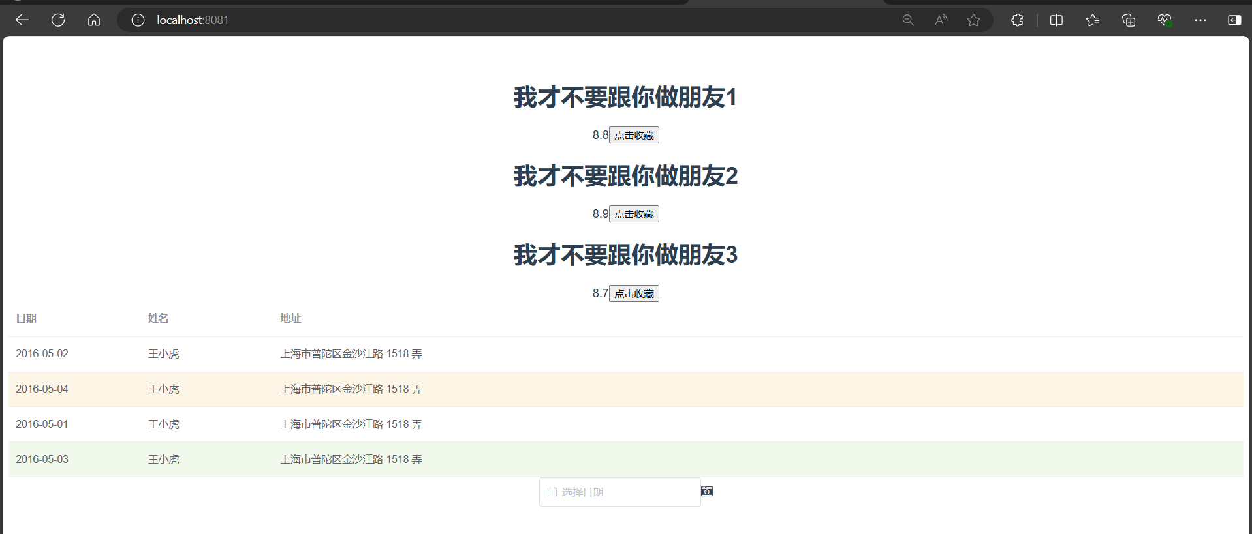
Task: Click 王小虎 in the 2016-05-01 row
Action: pyautogui.click(x=163, y=424)
